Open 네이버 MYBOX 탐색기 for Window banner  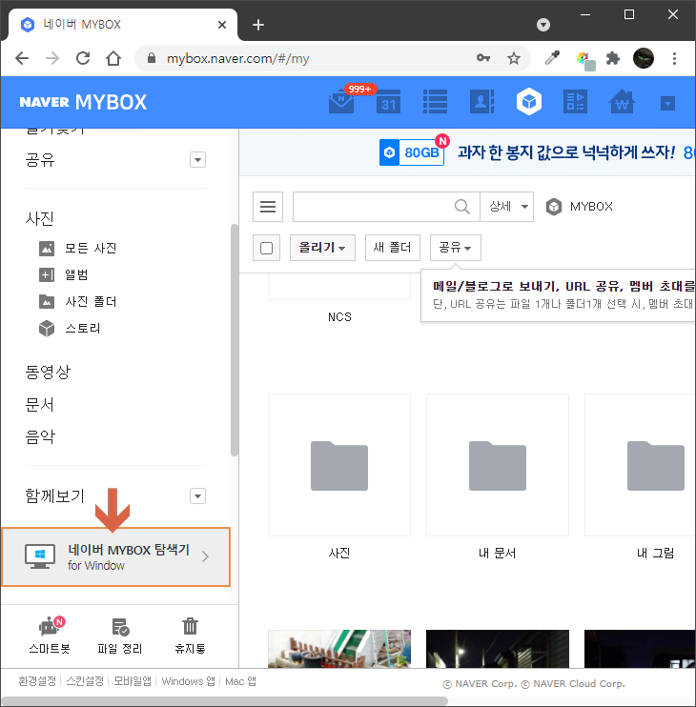point(116,556)
